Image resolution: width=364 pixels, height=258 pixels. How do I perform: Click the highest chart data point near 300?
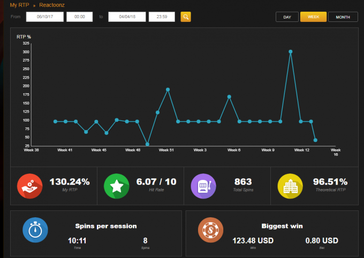click(x=291, y=51)
